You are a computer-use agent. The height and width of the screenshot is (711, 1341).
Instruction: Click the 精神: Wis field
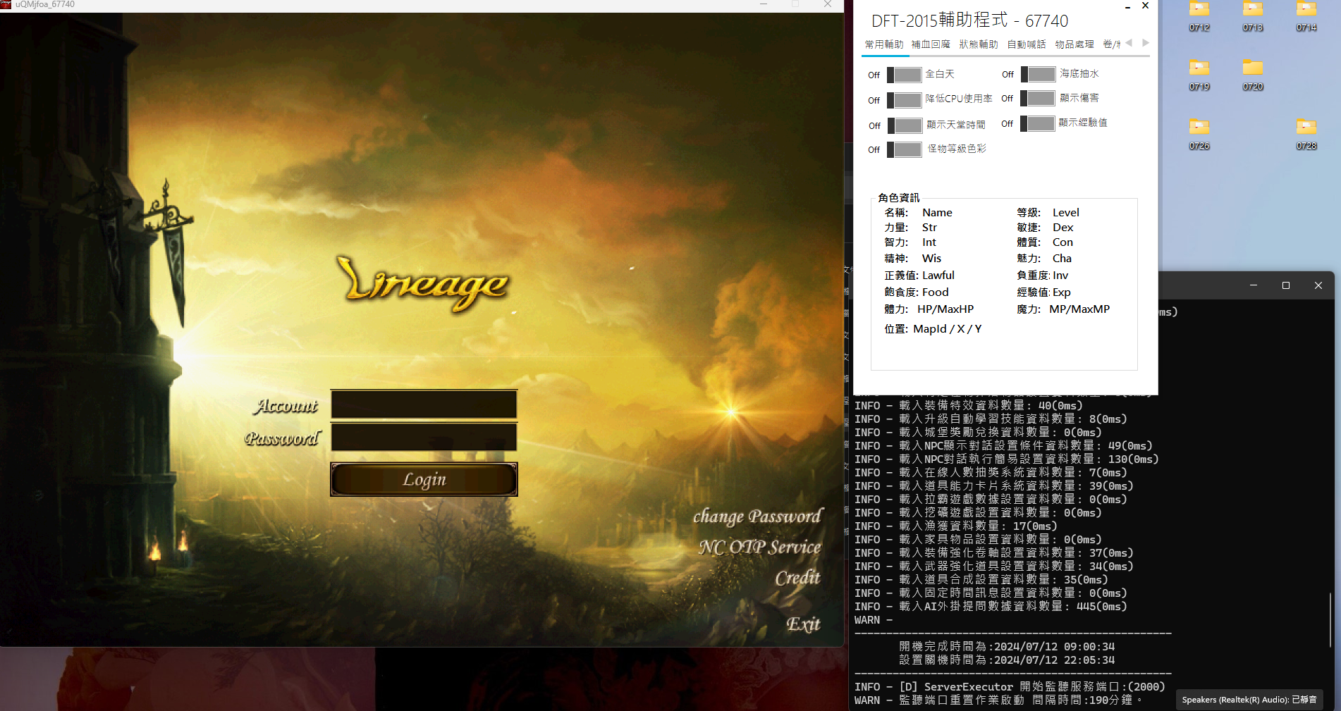pyautogui.click(x=913, y=259)
